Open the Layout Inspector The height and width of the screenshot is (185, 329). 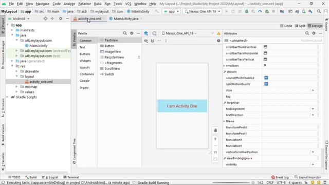click(x=307, y=177)
